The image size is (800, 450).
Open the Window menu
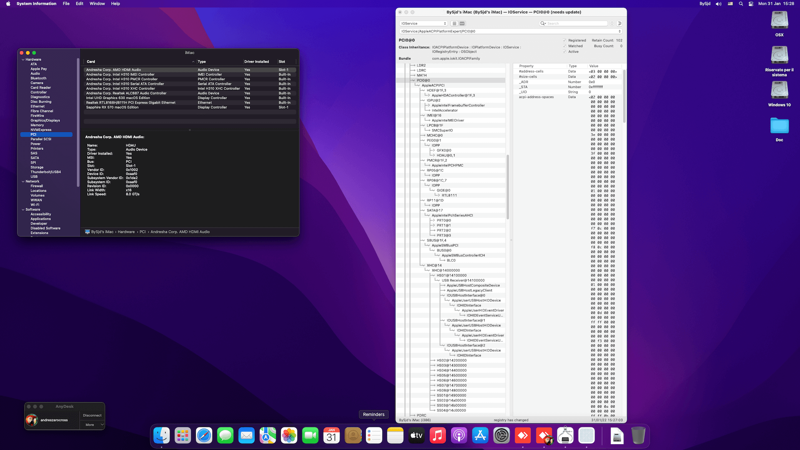click(97, 4)
